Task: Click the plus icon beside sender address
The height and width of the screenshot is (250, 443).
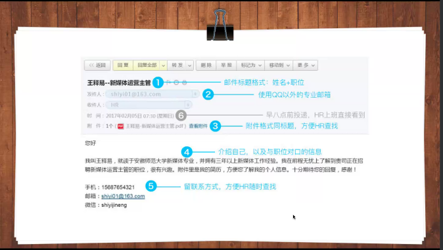Action: 195,94
